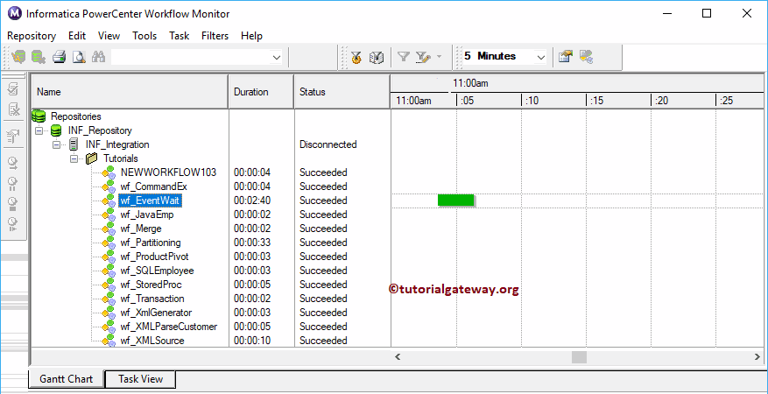Image resolution: width=768 pixels, height=394 pixels.
Task: Open the empty toolbar search combo box
Action: pyautogui.click(x=277, y=57)
